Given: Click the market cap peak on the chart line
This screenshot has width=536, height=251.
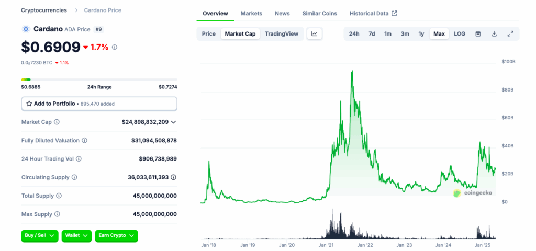Looking at the screenshot, I should (x=352, y=71).
